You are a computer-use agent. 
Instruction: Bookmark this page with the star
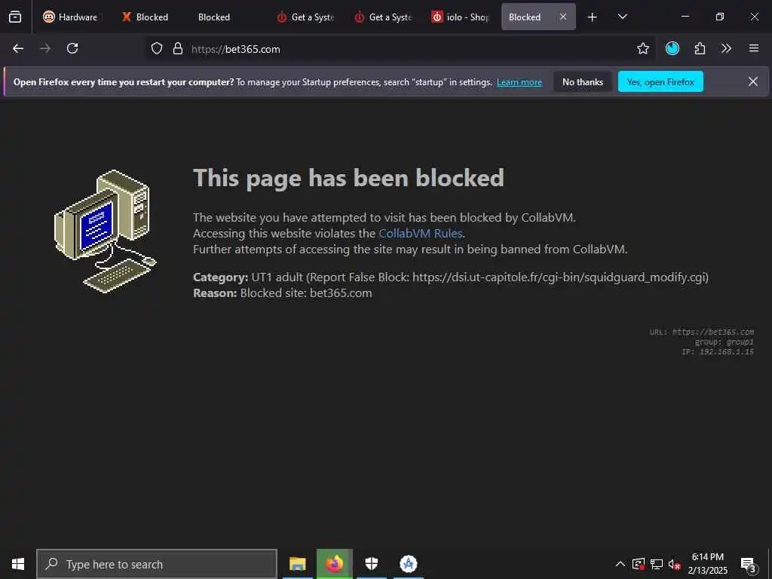click(x=642, y=48)
